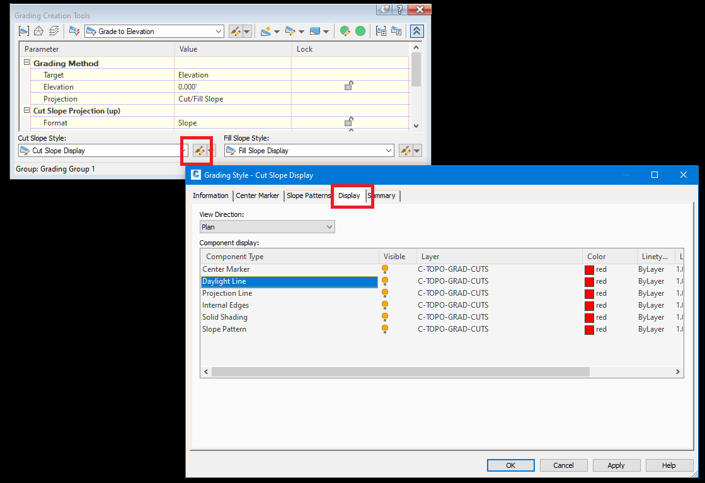Apply the grading style changes

(x=616, y=465)
